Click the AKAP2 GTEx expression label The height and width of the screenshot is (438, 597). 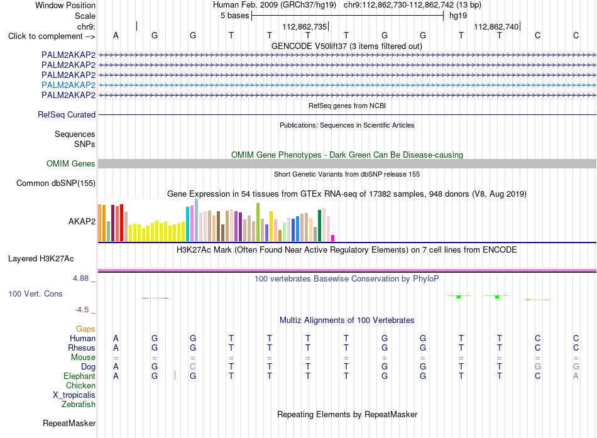[82, 221]
